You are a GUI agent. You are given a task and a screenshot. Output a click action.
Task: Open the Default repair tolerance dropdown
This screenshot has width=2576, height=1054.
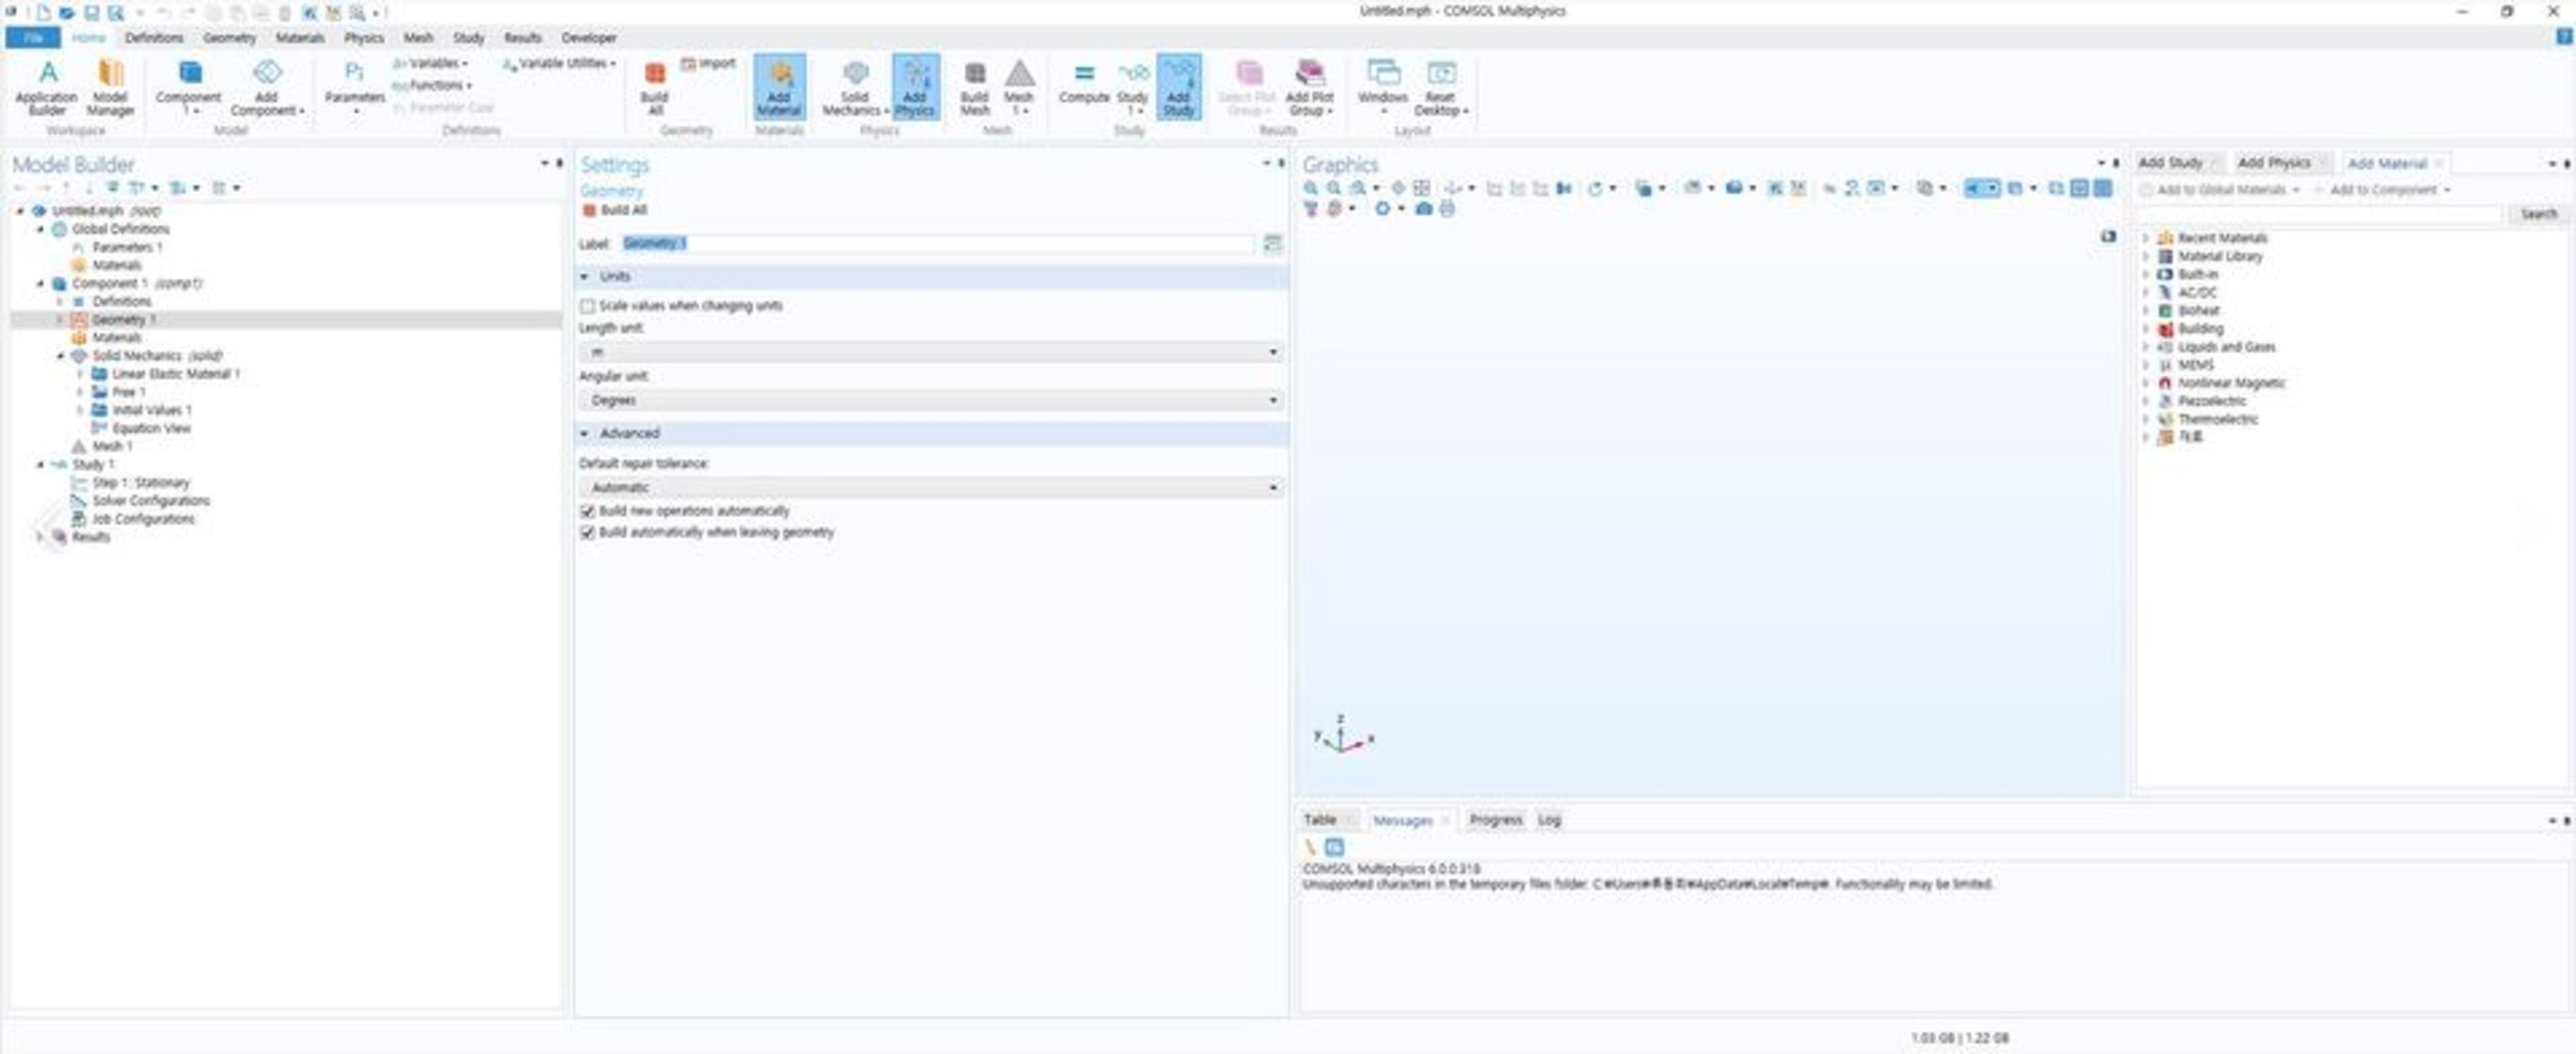pyautogui.click(x=931, y=487)
